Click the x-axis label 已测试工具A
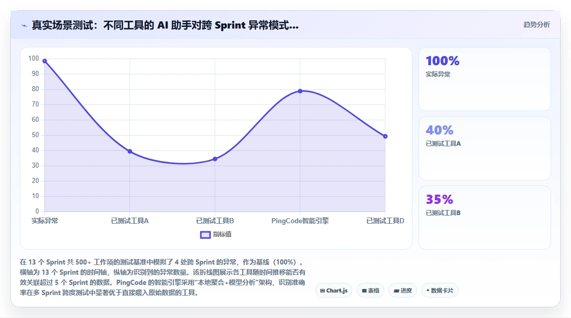Screen dimensions: 571x318 click(x=130, y=221)
